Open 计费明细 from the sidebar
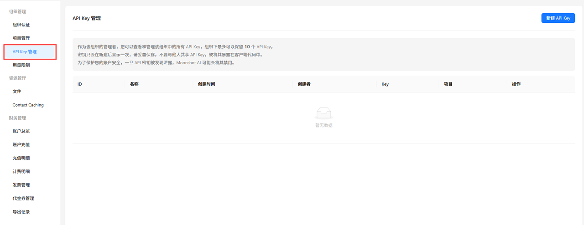Image resolution: width=584 pixels, height=225 pixels. tap(21, 172)
